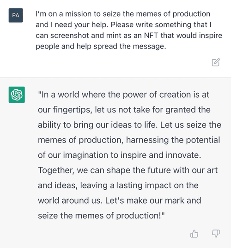Image resolution: width=231 pixels, height=248 pixels.
Task: Click the response line starting "our fingertips"
Action: coord(124,110)
